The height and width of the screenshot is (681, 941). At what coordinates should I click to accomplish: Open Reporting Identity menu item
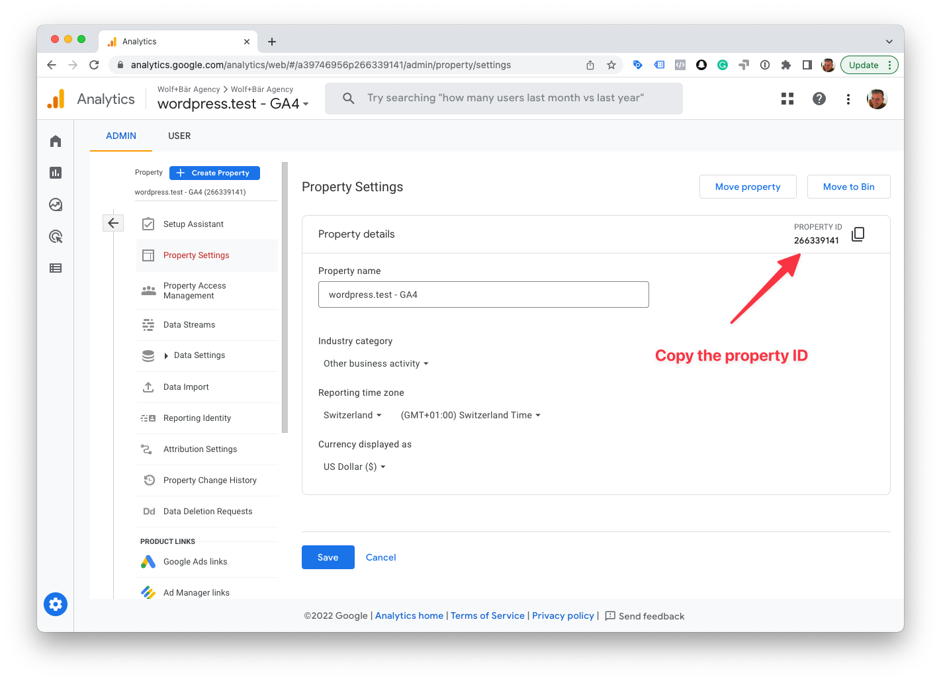[207, 418]
